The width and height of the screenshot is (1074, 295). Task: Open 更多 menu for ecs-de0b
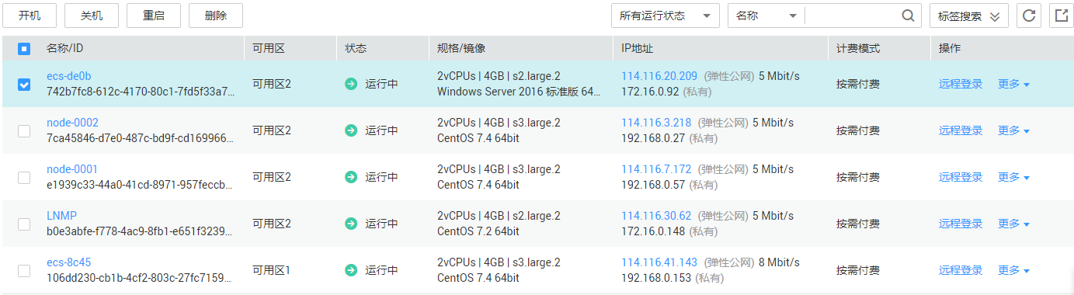[1013, 84]
